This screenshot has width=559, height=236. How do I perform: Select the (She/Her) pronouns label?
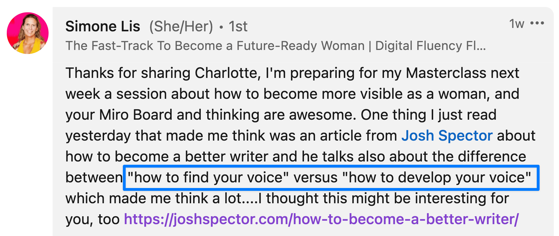pos(181,27)
